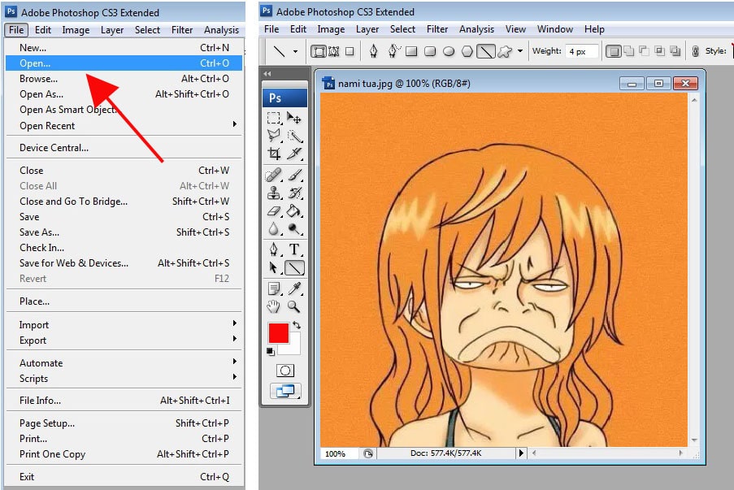Select the Eraser tool
This screenshot has height=490, width=734.
[274, 211]
